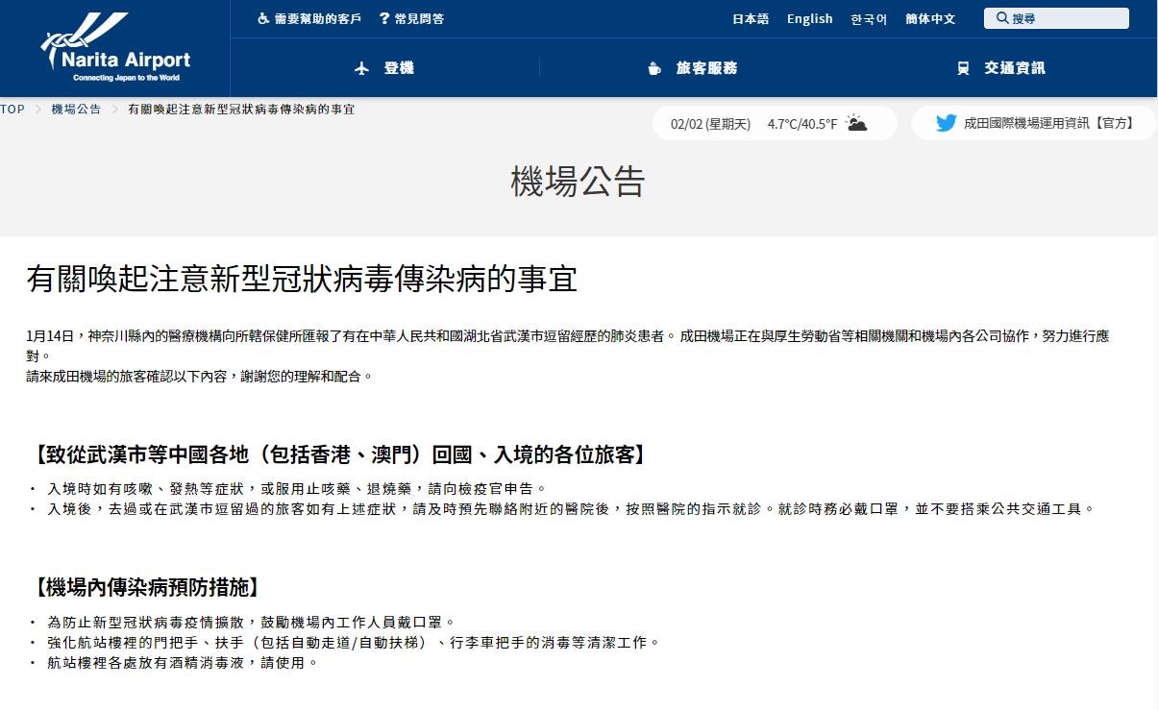
Task: Click the Narita Airport logo
Action: [115, 48]
